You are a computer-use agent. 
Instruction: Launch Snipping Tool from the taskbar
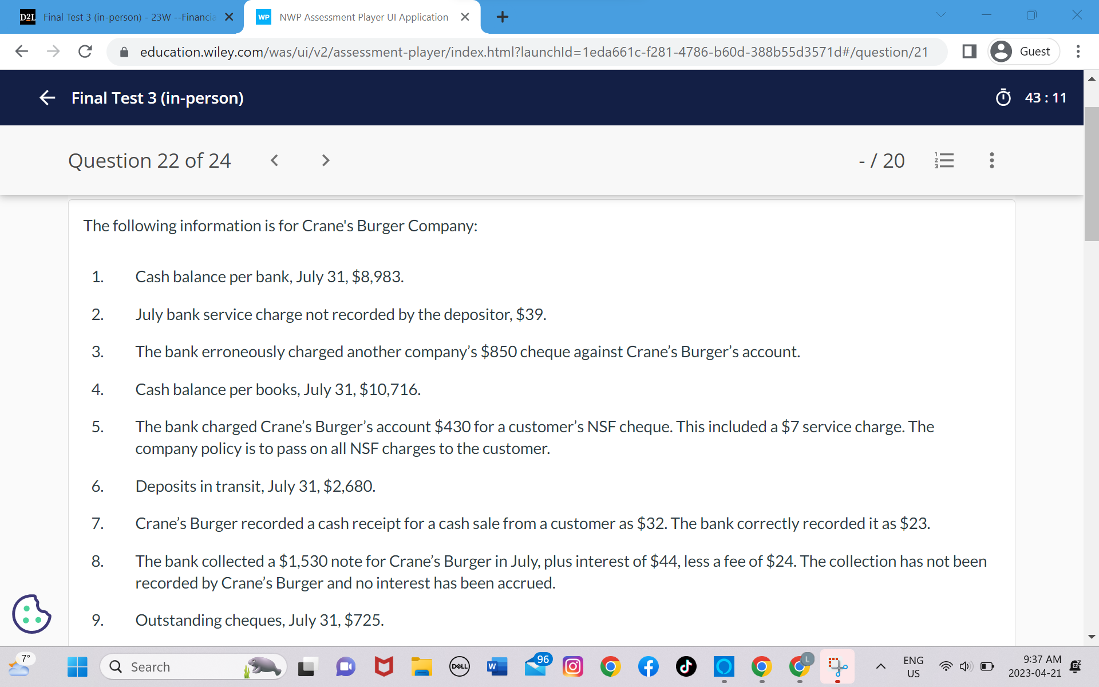(837, 666)
